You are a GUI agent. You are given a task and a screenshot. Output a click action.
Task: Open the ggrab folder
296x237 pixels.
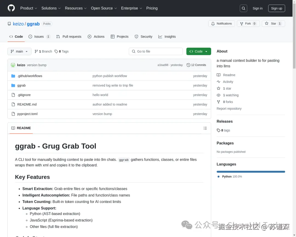(21, 85)
